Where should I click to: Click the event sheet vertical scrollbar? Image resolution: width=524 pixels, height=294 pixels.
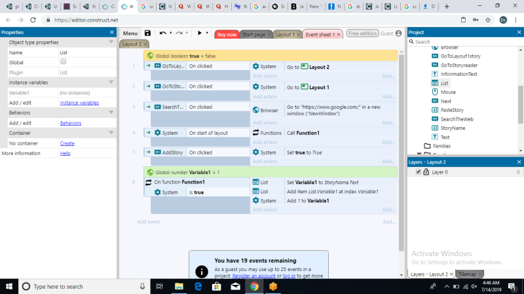pos(401,153)
